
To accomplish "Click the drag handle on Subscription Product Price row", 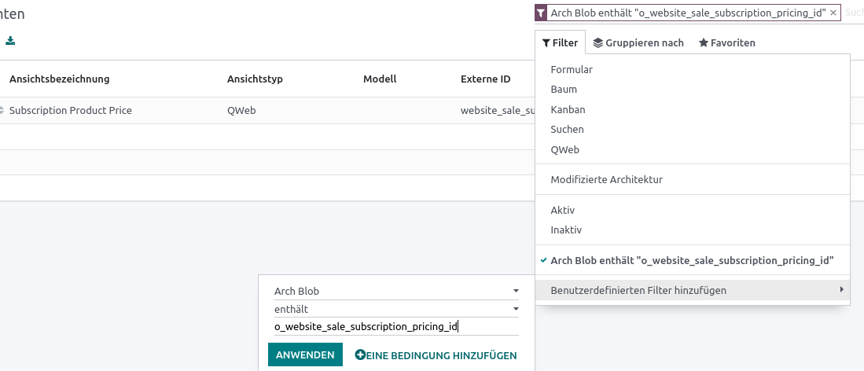I will click(x=2, y=110).
